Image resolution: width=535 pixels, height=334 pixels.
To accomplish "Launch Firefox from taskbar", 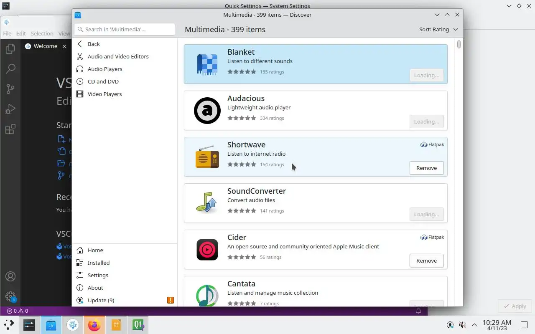I will tap(94, 325).
